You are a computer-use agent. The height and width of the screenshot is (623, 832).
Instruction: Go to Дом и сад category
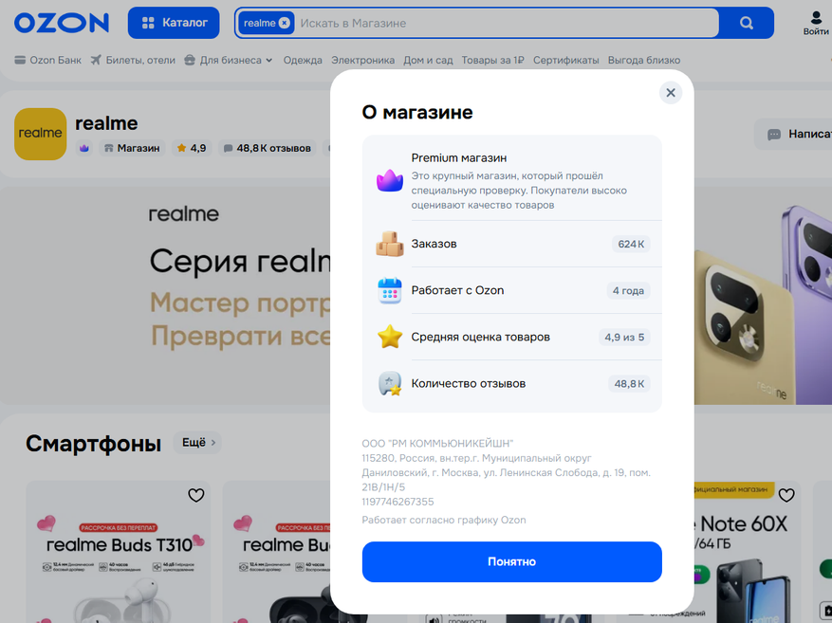pyautogui.click(x=428, y=60)
